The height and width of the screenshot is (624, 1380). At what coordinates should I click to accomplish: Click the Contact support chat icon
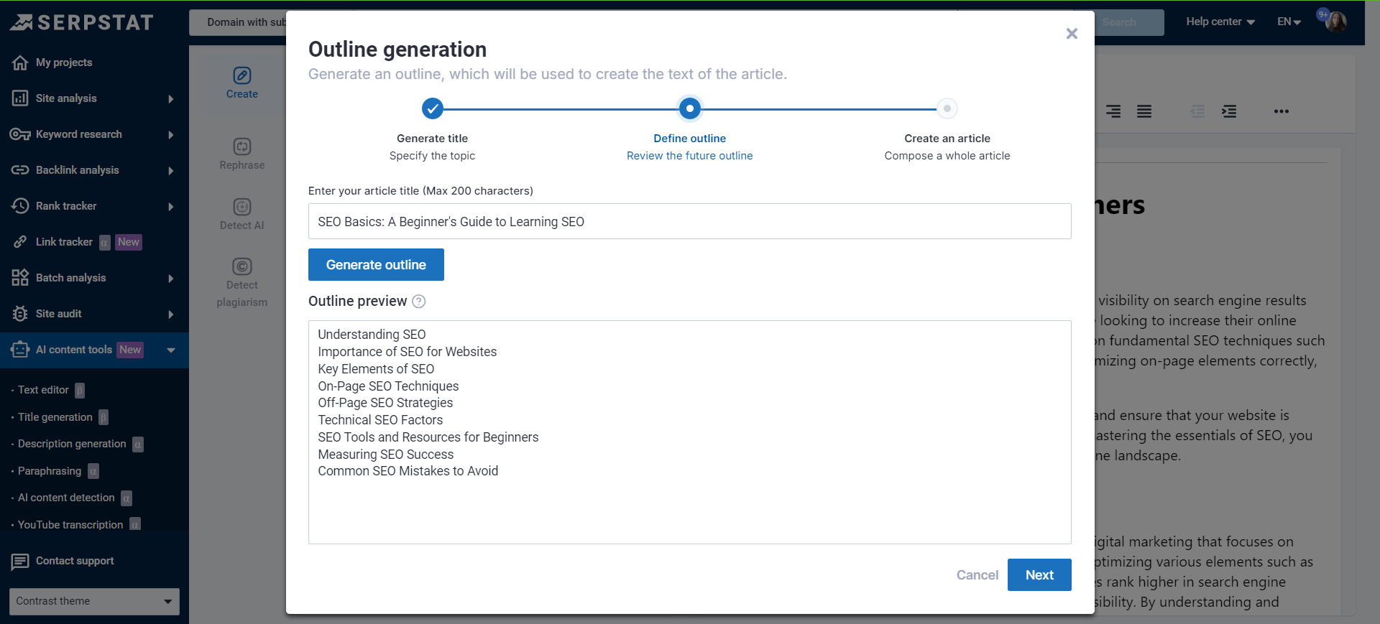point(20,561)
